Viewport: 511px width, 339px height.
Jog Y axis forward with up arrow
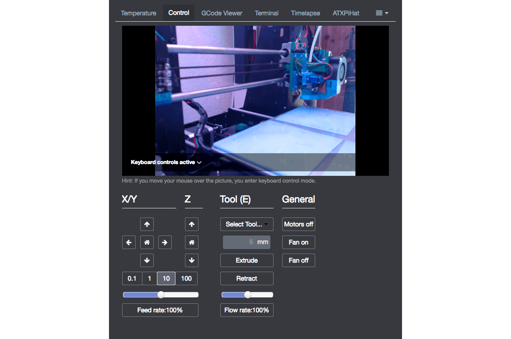pyautogui.click(x=147, y=224)
